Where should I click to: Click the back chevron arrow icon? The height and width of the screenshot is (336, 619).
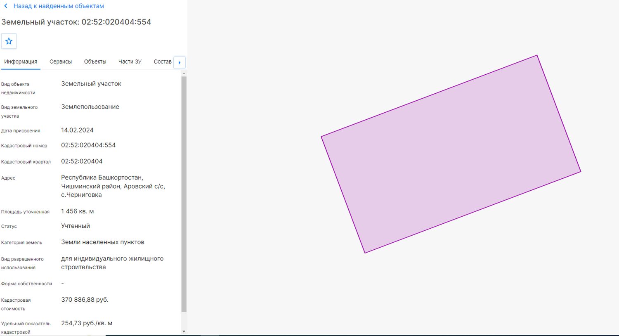(6, 6)
